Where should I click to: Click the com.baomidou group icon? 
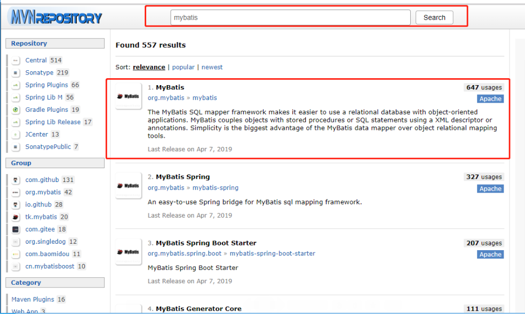tap(15, 254)
